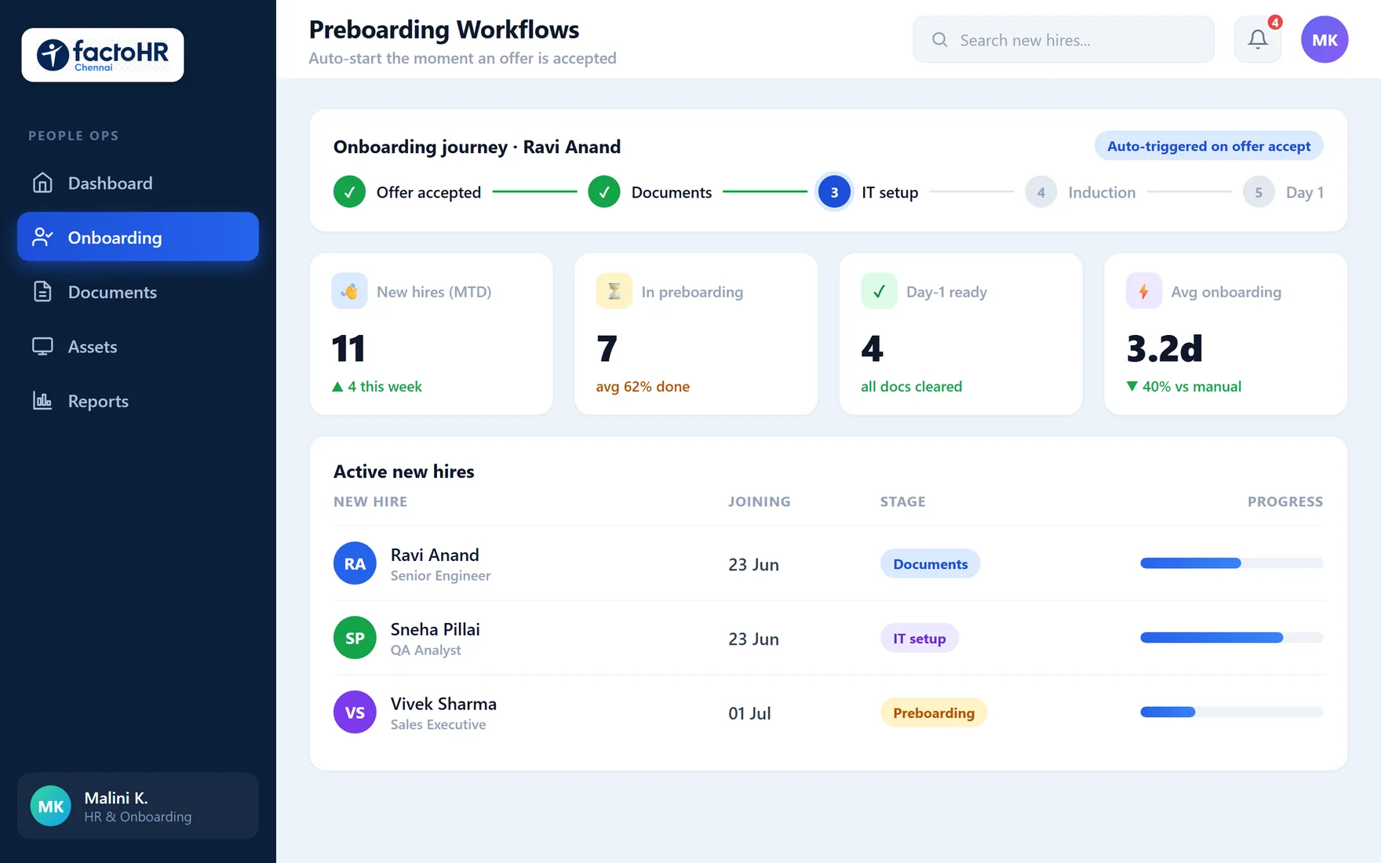Click the Onboarding person-check icon
This screenshot has width=1381, height=863.
pos(42,237)
